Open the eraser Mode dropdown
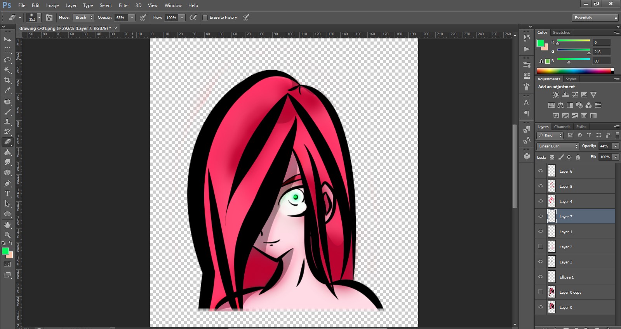The image size is (621, 329). [84, 17]
